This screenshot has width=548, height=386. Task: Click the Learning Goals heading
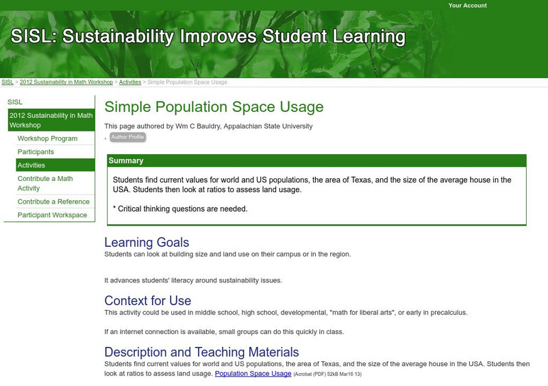[147, 242]
